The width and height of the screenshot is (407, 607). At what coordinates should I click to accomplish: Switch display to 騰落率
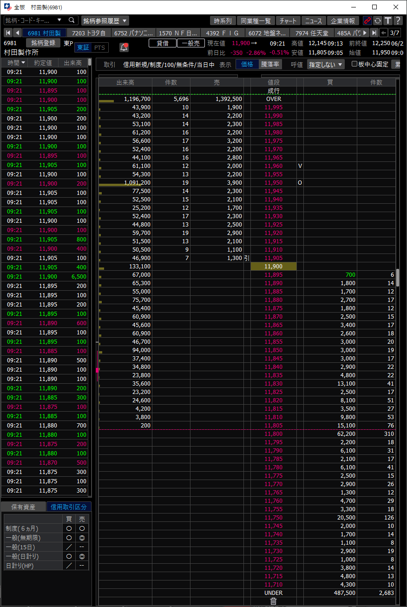(x=270, y=64)
